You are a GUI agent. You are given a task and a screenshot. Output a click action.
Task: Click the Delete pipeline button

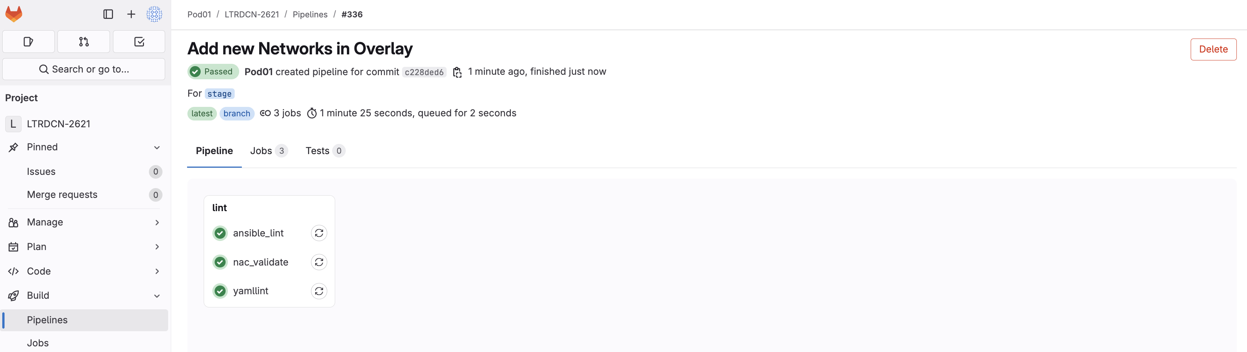[1213, 49]
